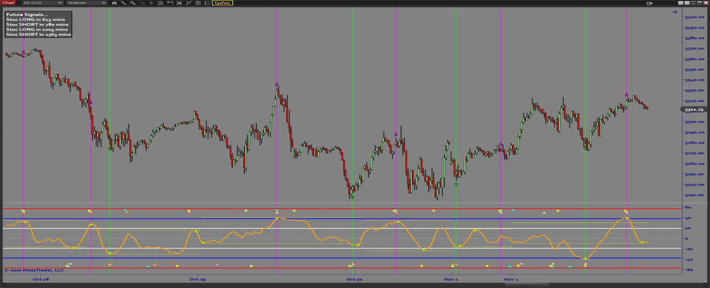This screenshot has height=288, width=710.
Task: Expand the ES 12-20 instrument dropdown
Action: (x=43, y=3)
